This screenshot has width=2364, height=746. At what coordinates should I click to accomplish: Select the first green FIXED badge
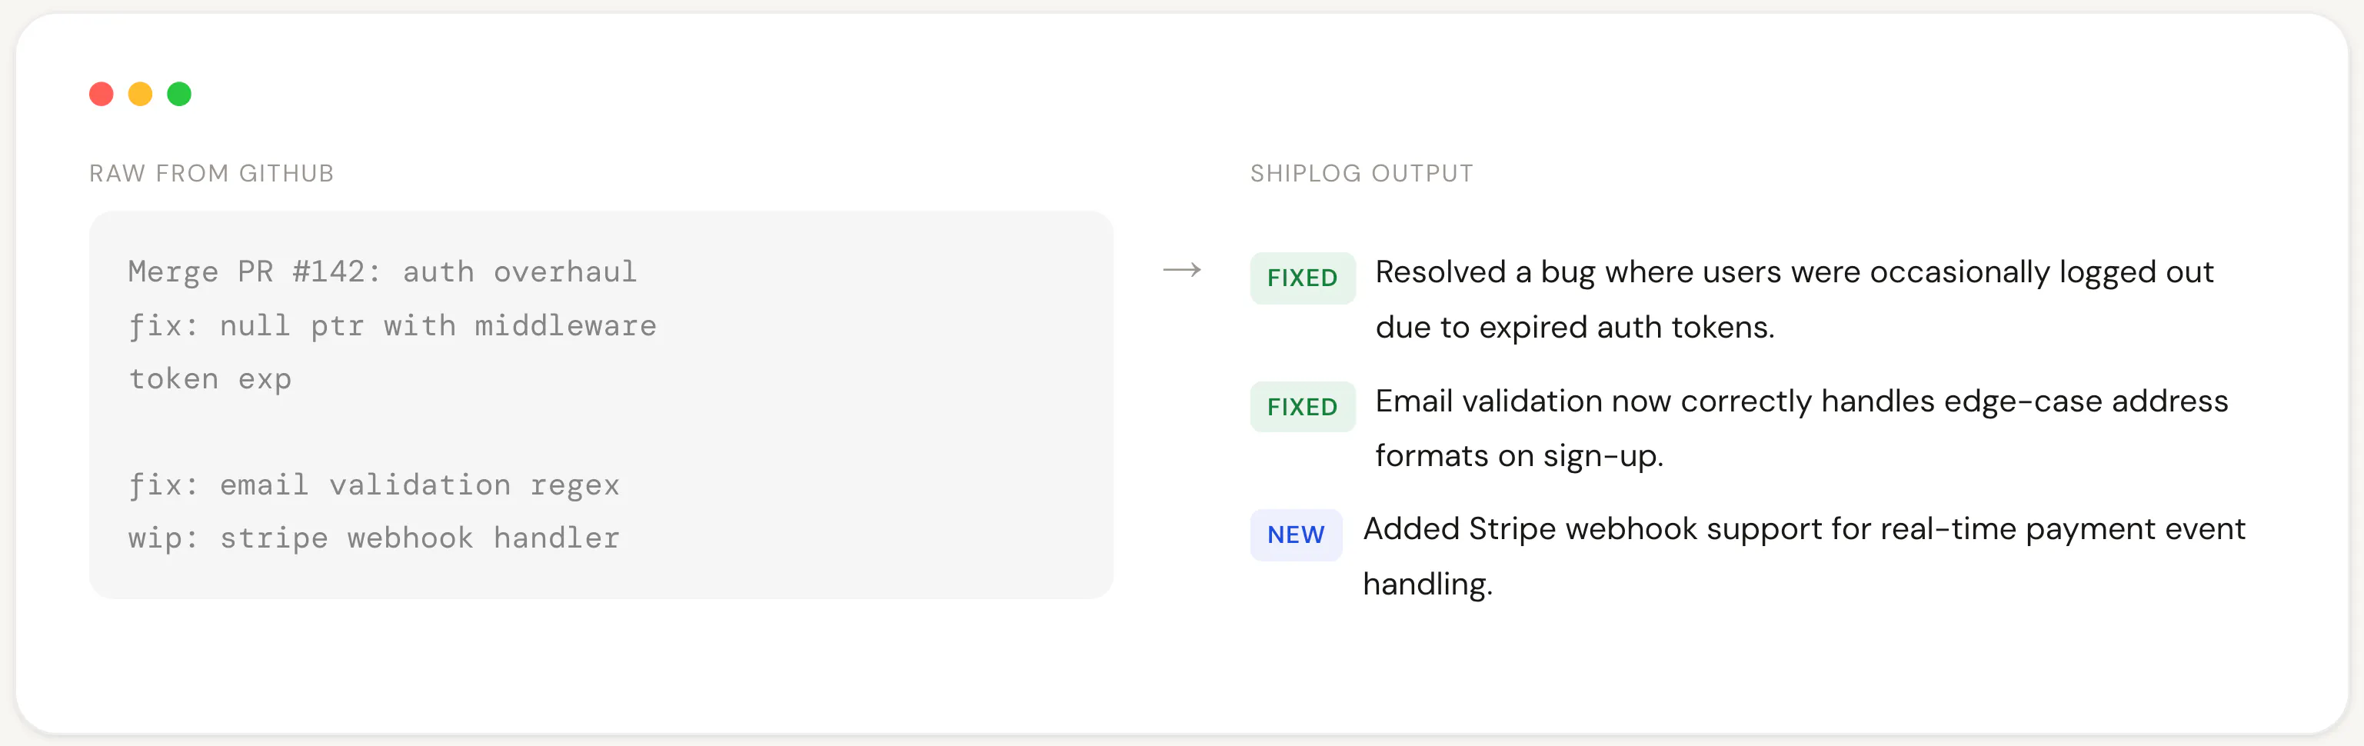click(1302, 278)
